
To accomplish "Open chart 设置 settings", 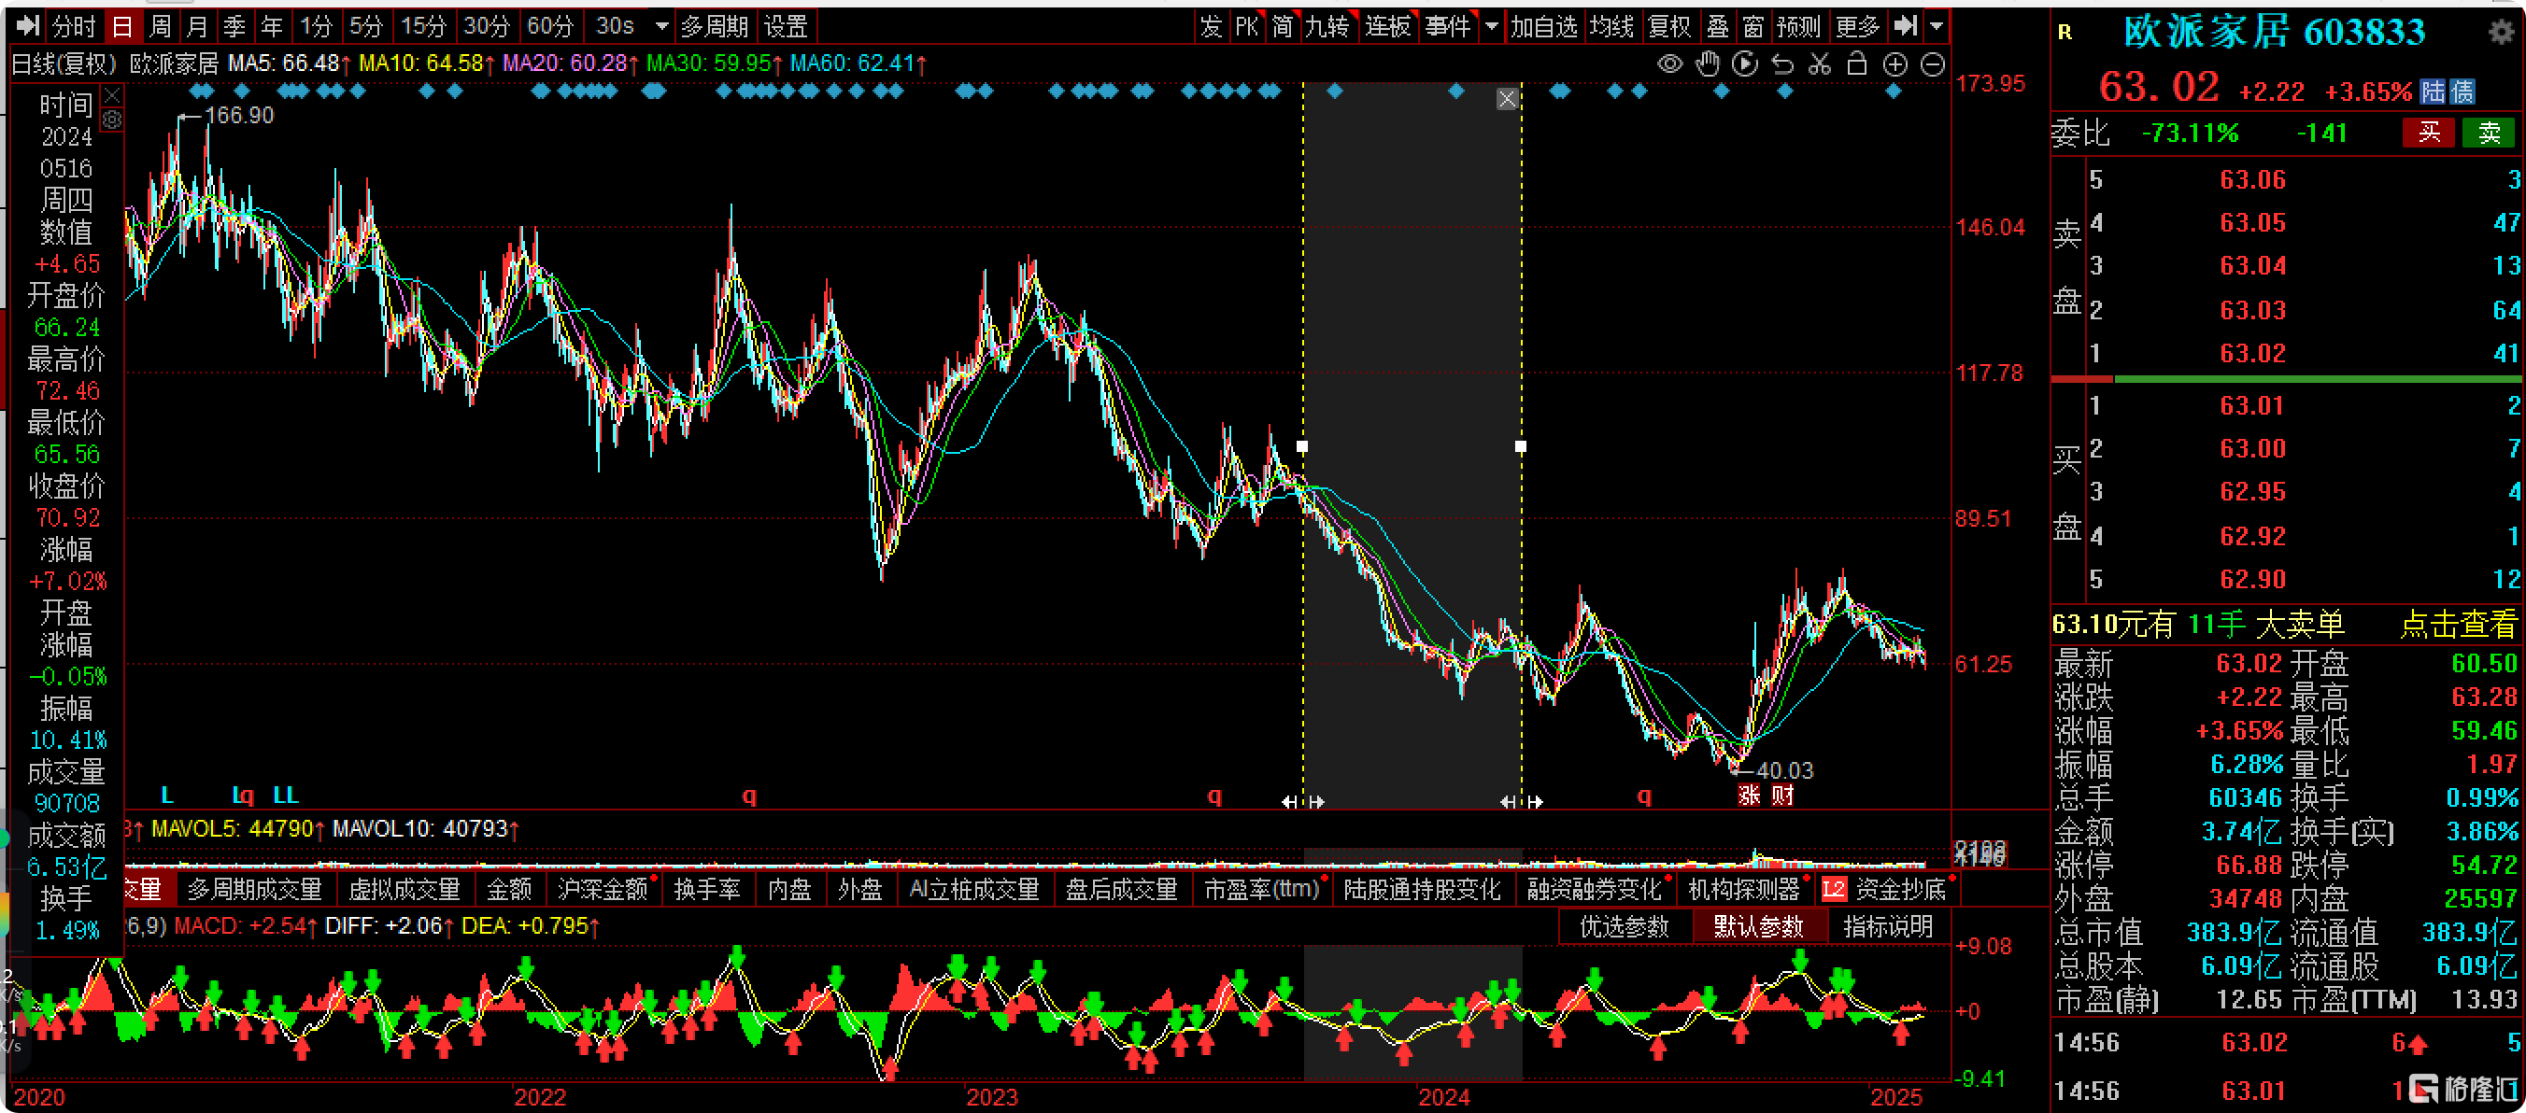I will click(786, 26).
